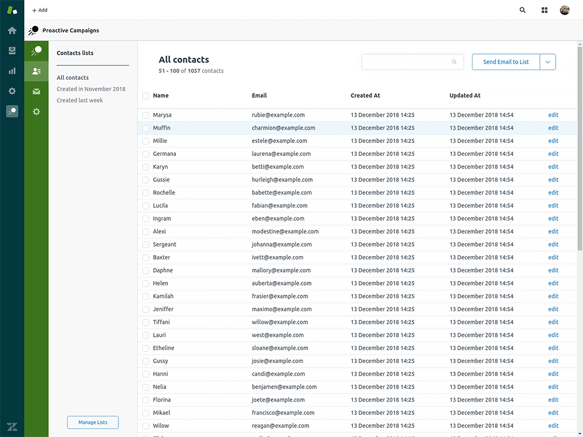Click email benjamen@example.com
This screenshot has height=437, width=583.
pos(284,387)
